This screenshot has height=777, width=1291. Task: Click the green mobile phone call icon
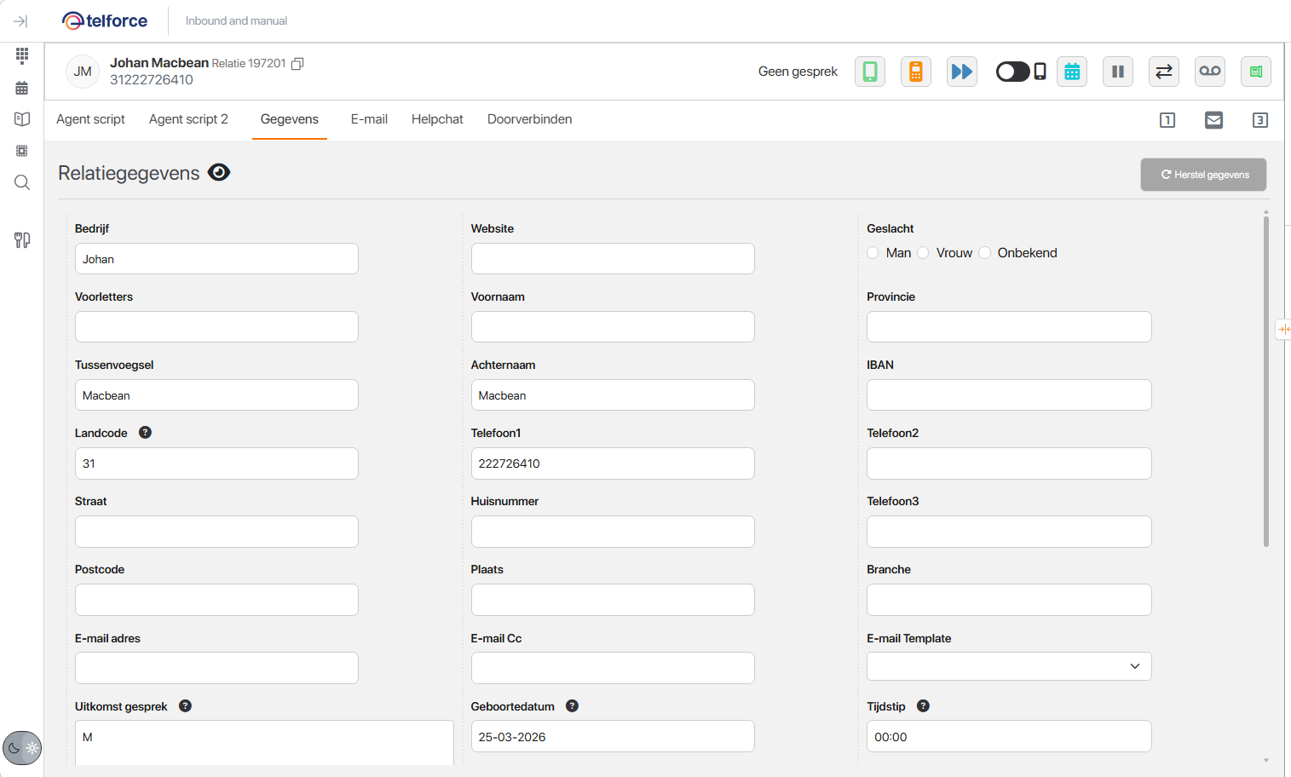(869, 72)
